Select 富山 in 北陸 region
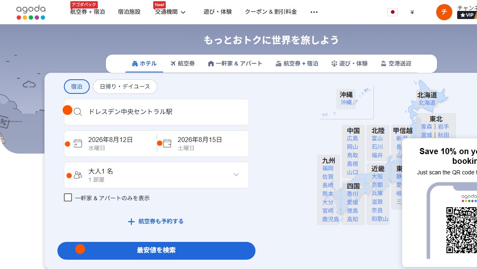This screenshot has width=477, height=269. [x=377, y=138]
